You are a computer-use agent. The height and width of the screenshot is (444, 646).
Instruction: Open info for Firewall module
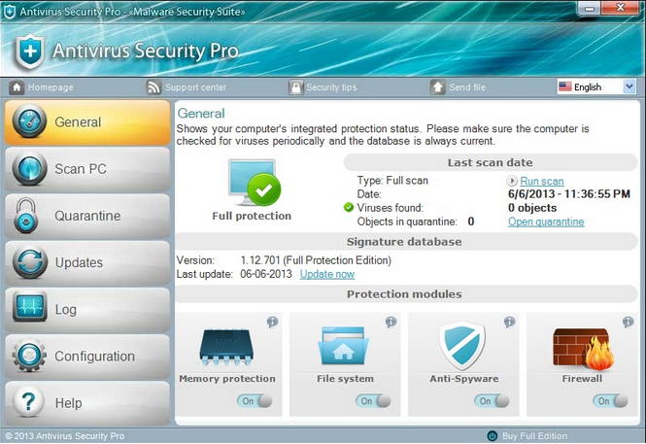(629, 322)
